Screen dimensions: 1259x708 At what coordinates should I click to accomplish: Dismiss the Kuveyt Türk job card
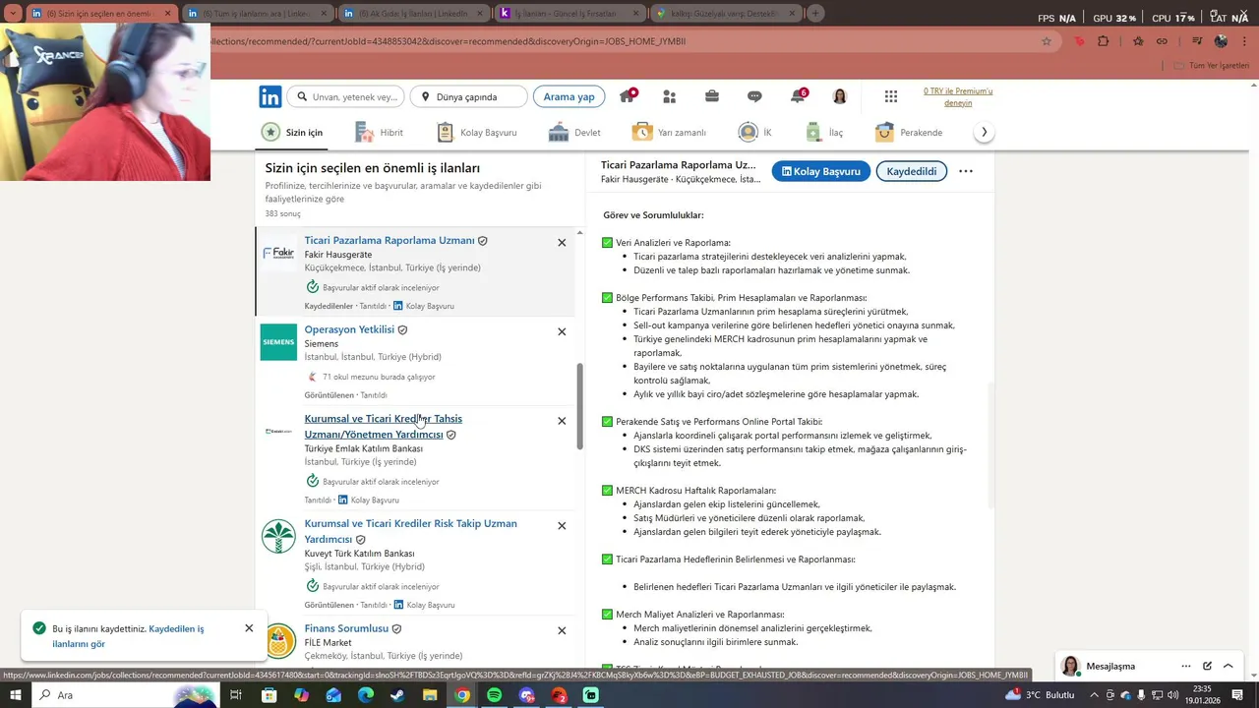[x=562, y=526]
